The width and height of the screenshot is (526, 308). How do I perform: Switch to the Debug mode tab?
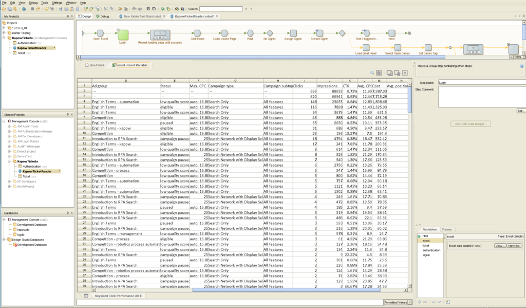(x=103, y=16)
